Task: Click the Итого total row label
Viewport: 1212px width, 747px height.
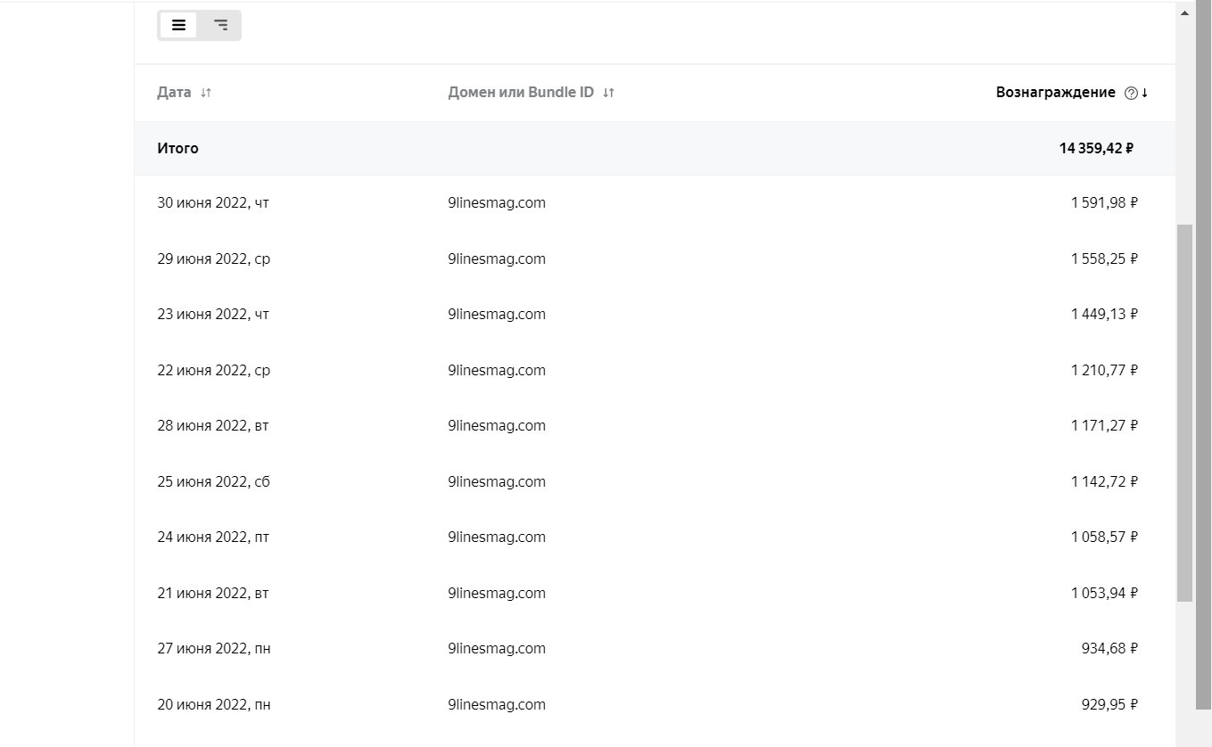Action: coord(177,149)
